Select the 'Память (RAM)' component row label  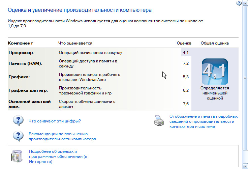[25, 63]
